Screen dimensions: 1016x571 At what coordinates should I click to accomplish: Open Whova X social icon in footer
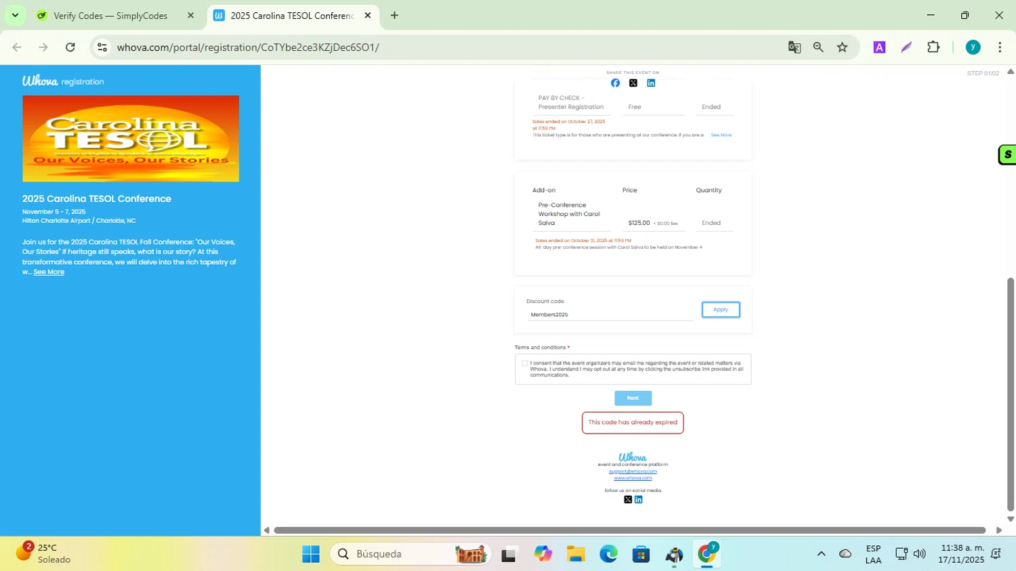point(628,500)
